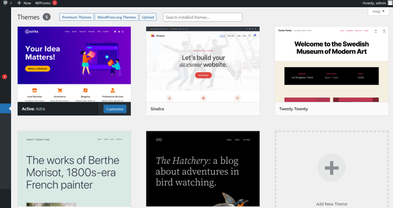Screen dimensions: 393x208
Task: Click the admin avatar icon beside Howdy
Action: (390, 3)
